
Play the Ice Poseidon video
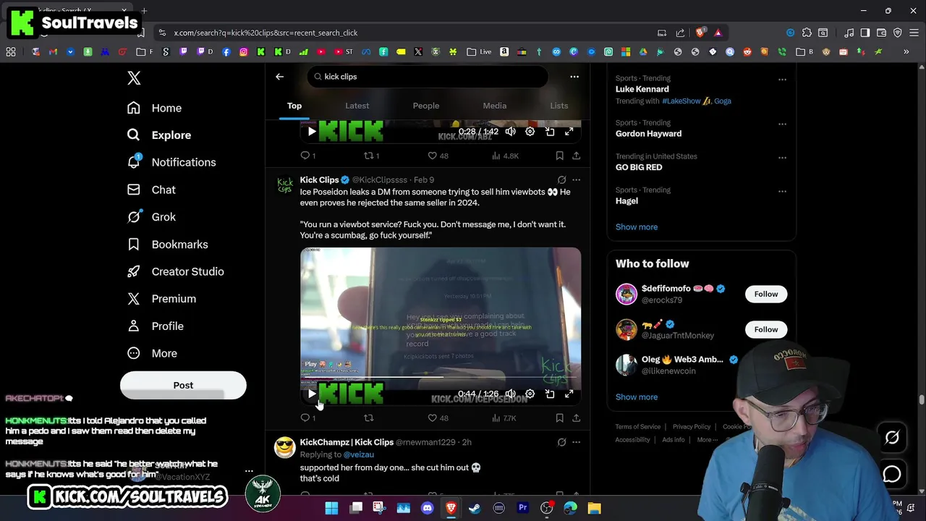[x=312, y=394]
